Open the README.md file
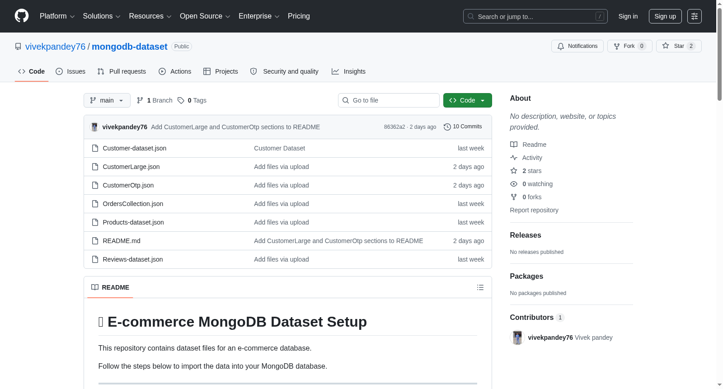 122,241
